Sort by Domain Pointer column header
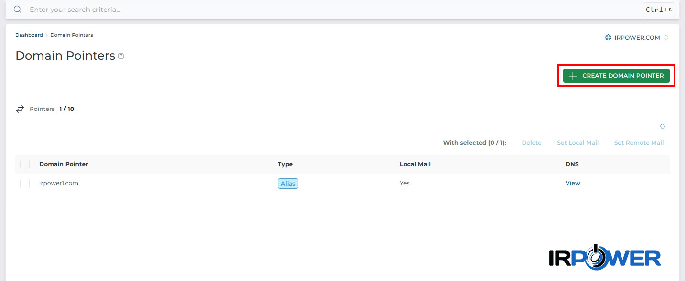Image resolution: width=685 pixels, height=281 pixels. coord(64,164)
